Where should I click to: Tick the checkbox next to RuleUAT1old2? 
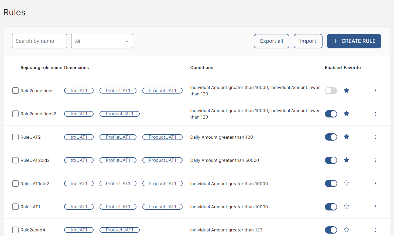pyautogui.click(x=15, y=184)
